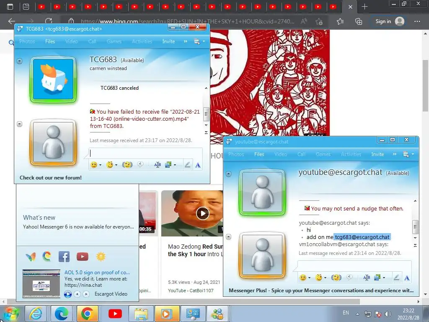This screenshot has height=322, width=429.
Task: Collapse your display picture in TCG683 chat
Action: click(19, 124)
